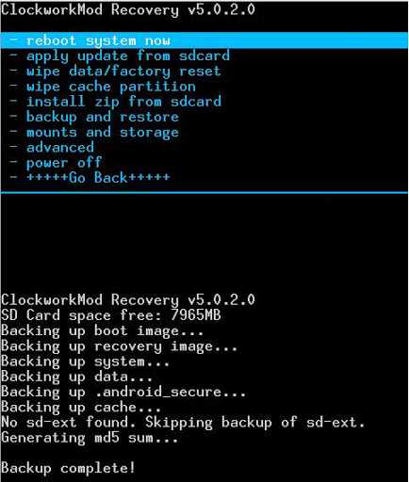Click the Backing up boot image line

[x=103, y=331]
